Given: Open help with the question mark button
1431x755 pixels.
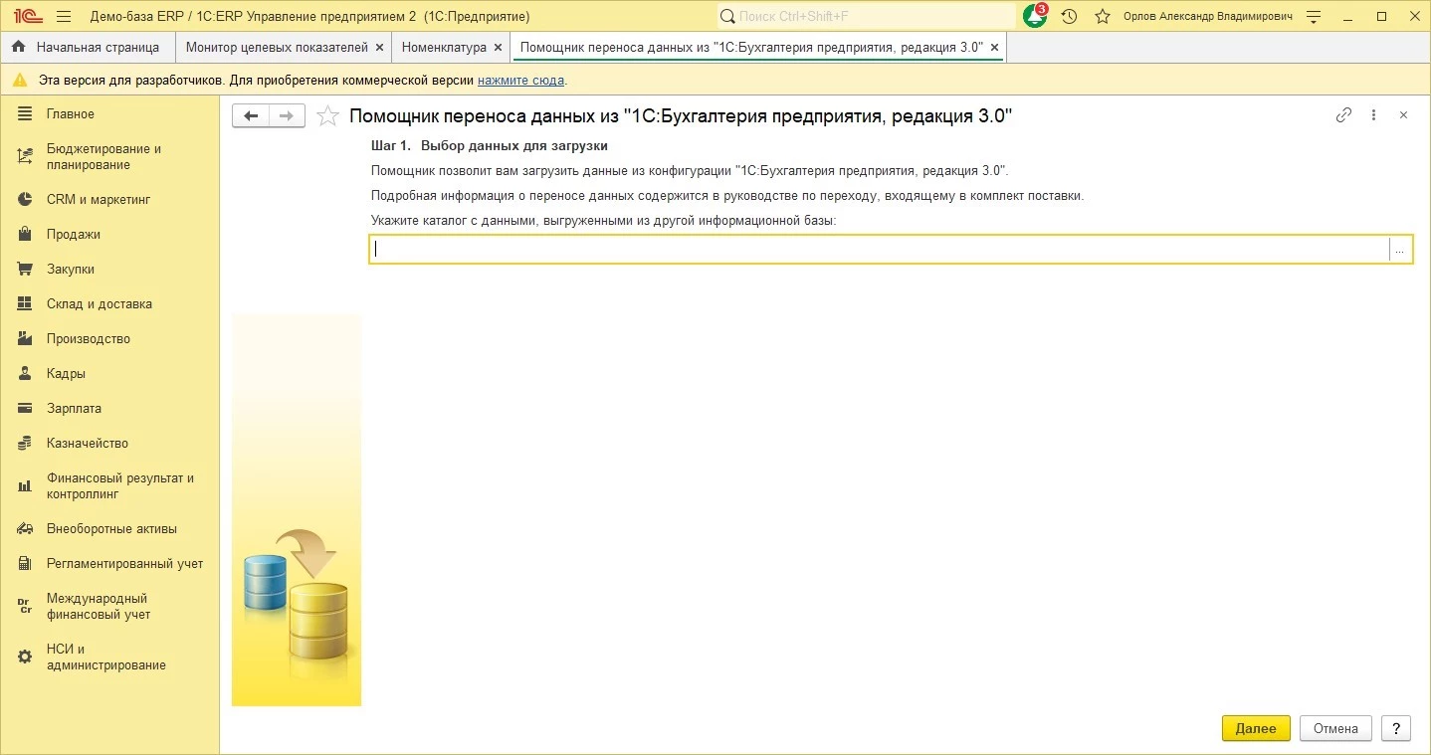Looking at the screenshot, I should (1396, 728).
